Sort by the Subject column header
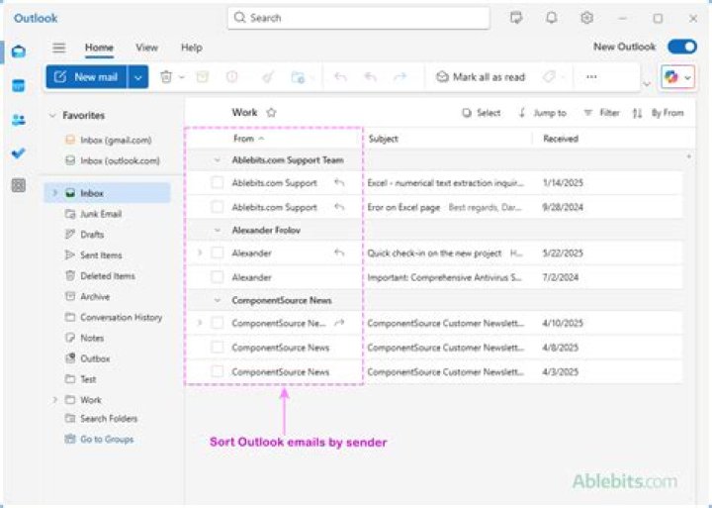This screenshot has height=508, width=712. (x=384, y=139)
